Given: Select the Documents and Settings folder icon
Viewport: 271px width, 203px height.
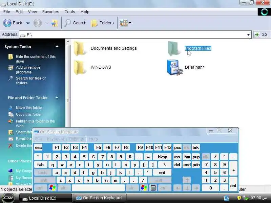Looking at the screenshot, I should pyautogui.click(x=80, y=48).
